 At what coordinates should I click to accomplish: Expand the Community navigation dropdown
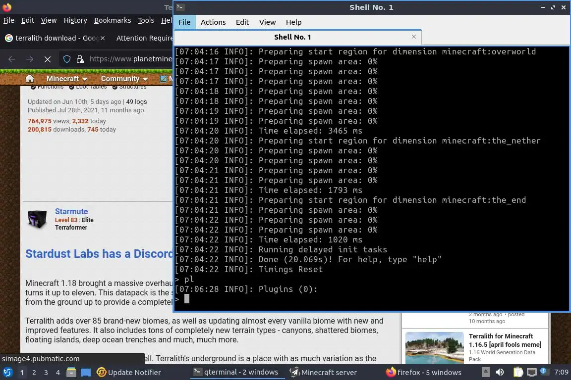(124, 79)
